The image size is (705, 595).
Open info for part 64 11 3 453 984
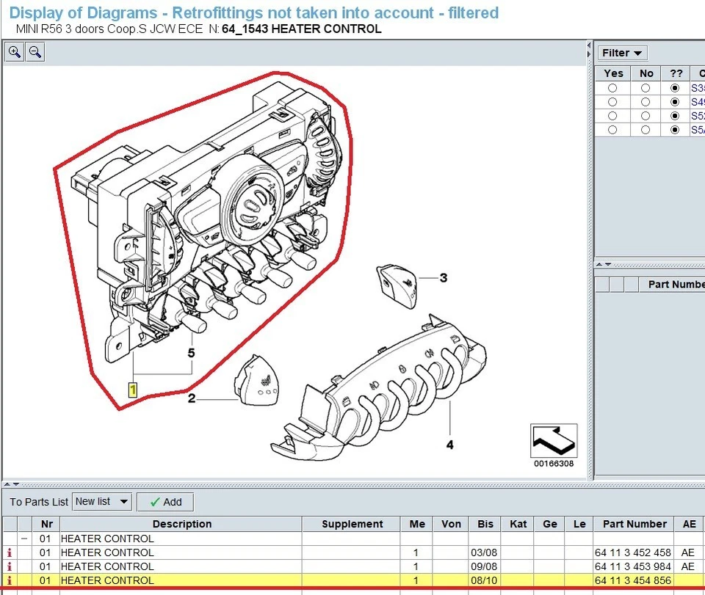10,566
